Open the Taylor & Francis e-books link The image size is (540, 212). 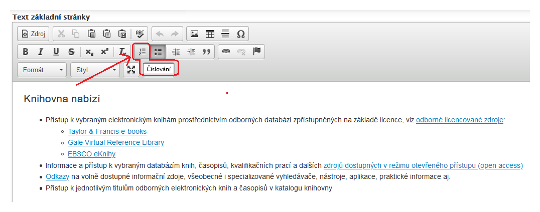pyautogui.click(x=107, y=131)
